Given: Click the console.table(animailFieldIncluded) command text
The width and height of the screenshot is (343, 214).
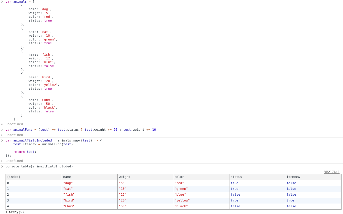Looking at the screenshot, I should pyautogui.click(x=39, y=167).
